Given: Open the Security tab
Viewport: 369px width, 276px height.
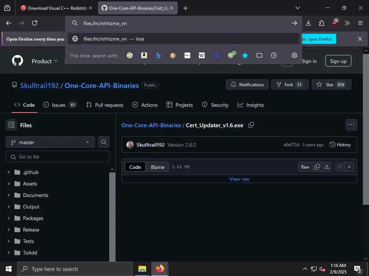Looking at the screenshot, I should [x=215, y=105].
